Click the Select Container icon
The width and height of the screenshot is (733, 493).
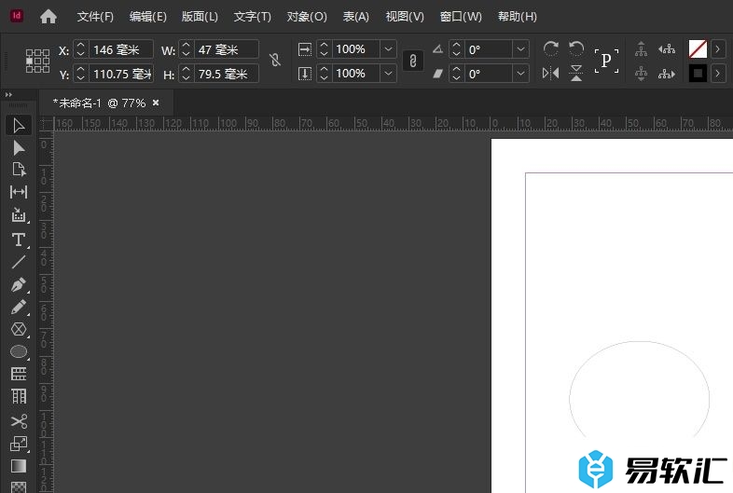click(x=641, y=49)
